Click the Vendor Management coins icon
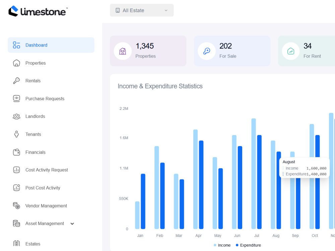This screenshot has height=251, width=335. click(x=16, y=206)
